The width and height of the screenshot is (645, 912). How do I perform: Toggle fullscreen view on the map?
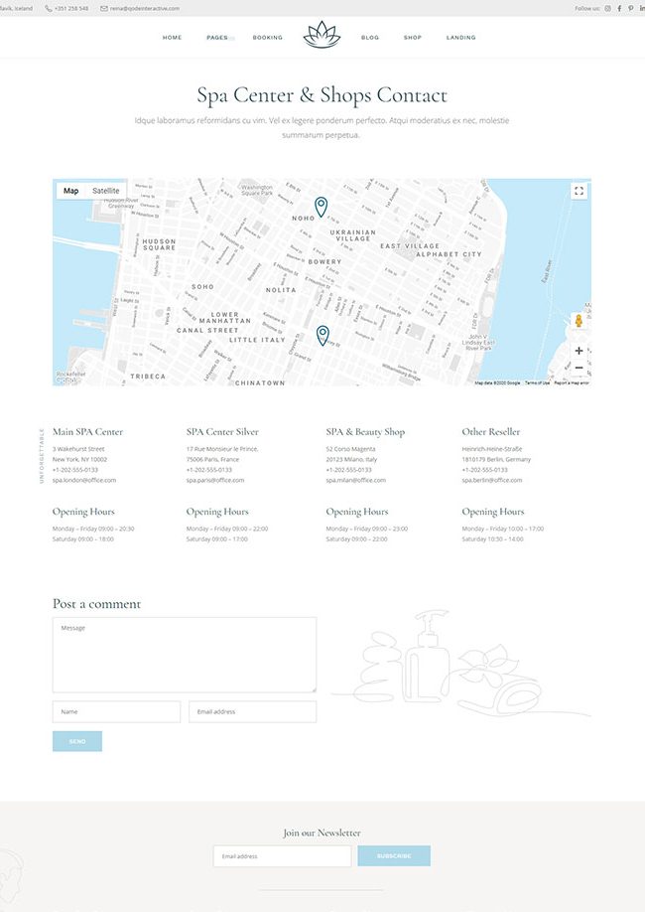coord(580,191)
